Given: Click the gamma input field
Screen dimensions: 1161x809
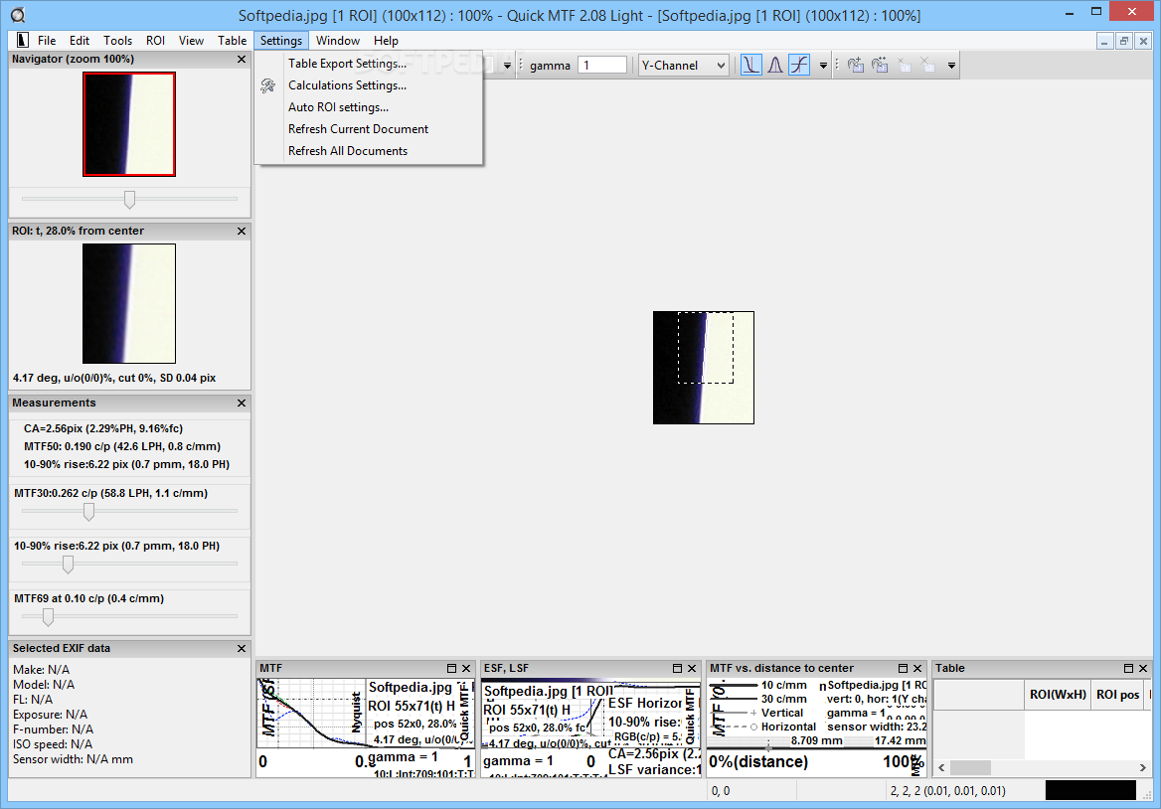Looking at the screenshot, I should pos(602,66).
